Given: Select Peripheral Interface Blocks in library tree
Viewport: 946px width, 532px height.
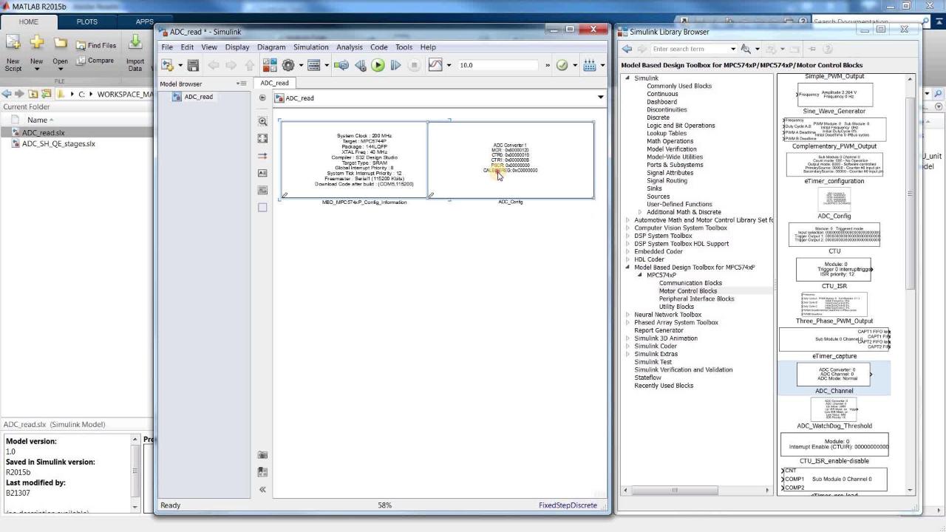Looking at the screenshot, I should [696, 299].
